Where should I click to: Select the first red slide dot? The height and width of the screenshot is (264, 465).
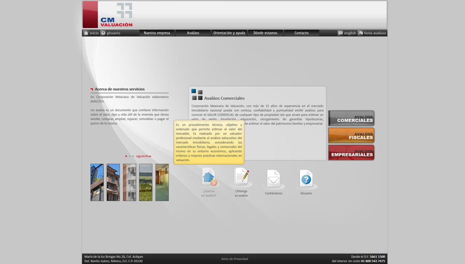pos(126,156)
